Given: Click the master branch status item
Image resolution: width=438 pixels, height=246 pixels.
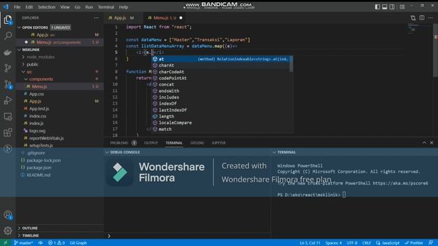Looking at the screenshot, I should (23, 243).
